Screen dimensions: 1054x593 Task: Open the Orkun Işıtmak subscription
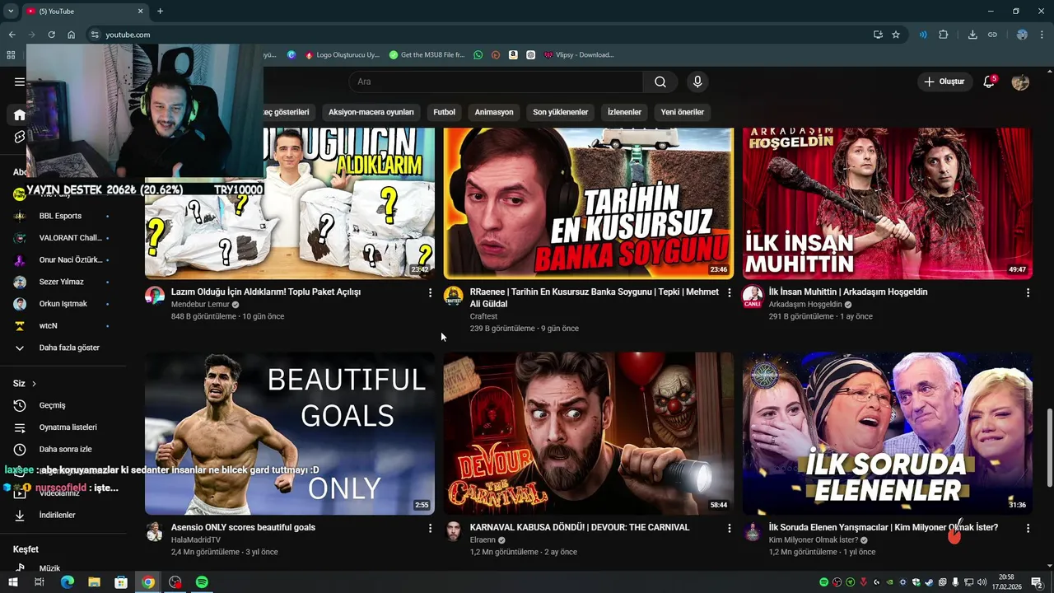pyautogui.click(x=63, y=304)
